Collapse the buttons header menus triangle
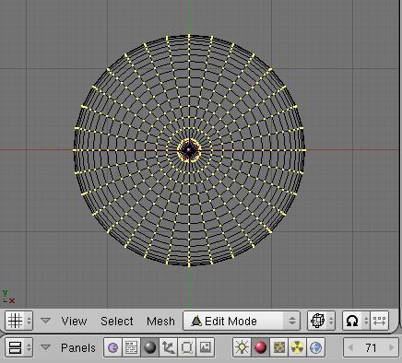This screenshot has width=402, height=363. click(45, 347)
